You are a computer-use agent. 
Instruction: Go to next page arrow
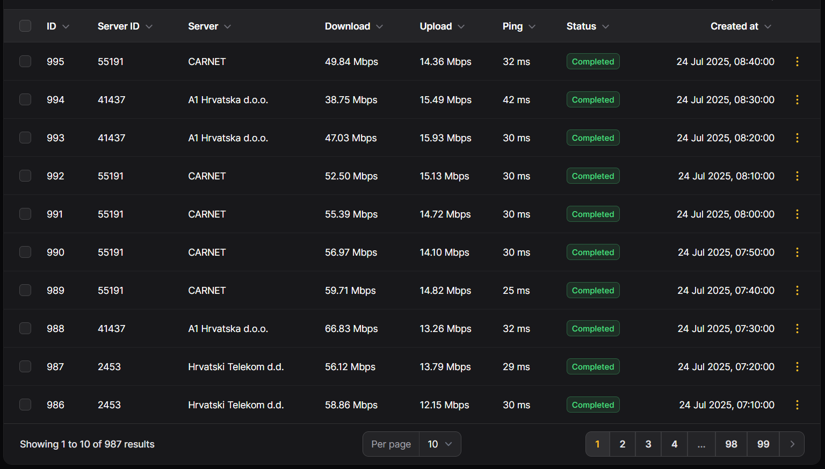[x=792, y=444]
